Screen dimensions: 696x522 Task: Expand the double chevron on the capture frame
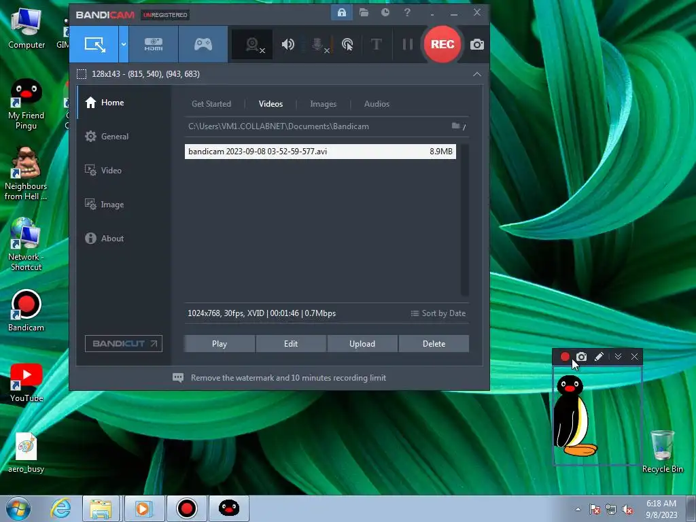click(x=618, y=356)
